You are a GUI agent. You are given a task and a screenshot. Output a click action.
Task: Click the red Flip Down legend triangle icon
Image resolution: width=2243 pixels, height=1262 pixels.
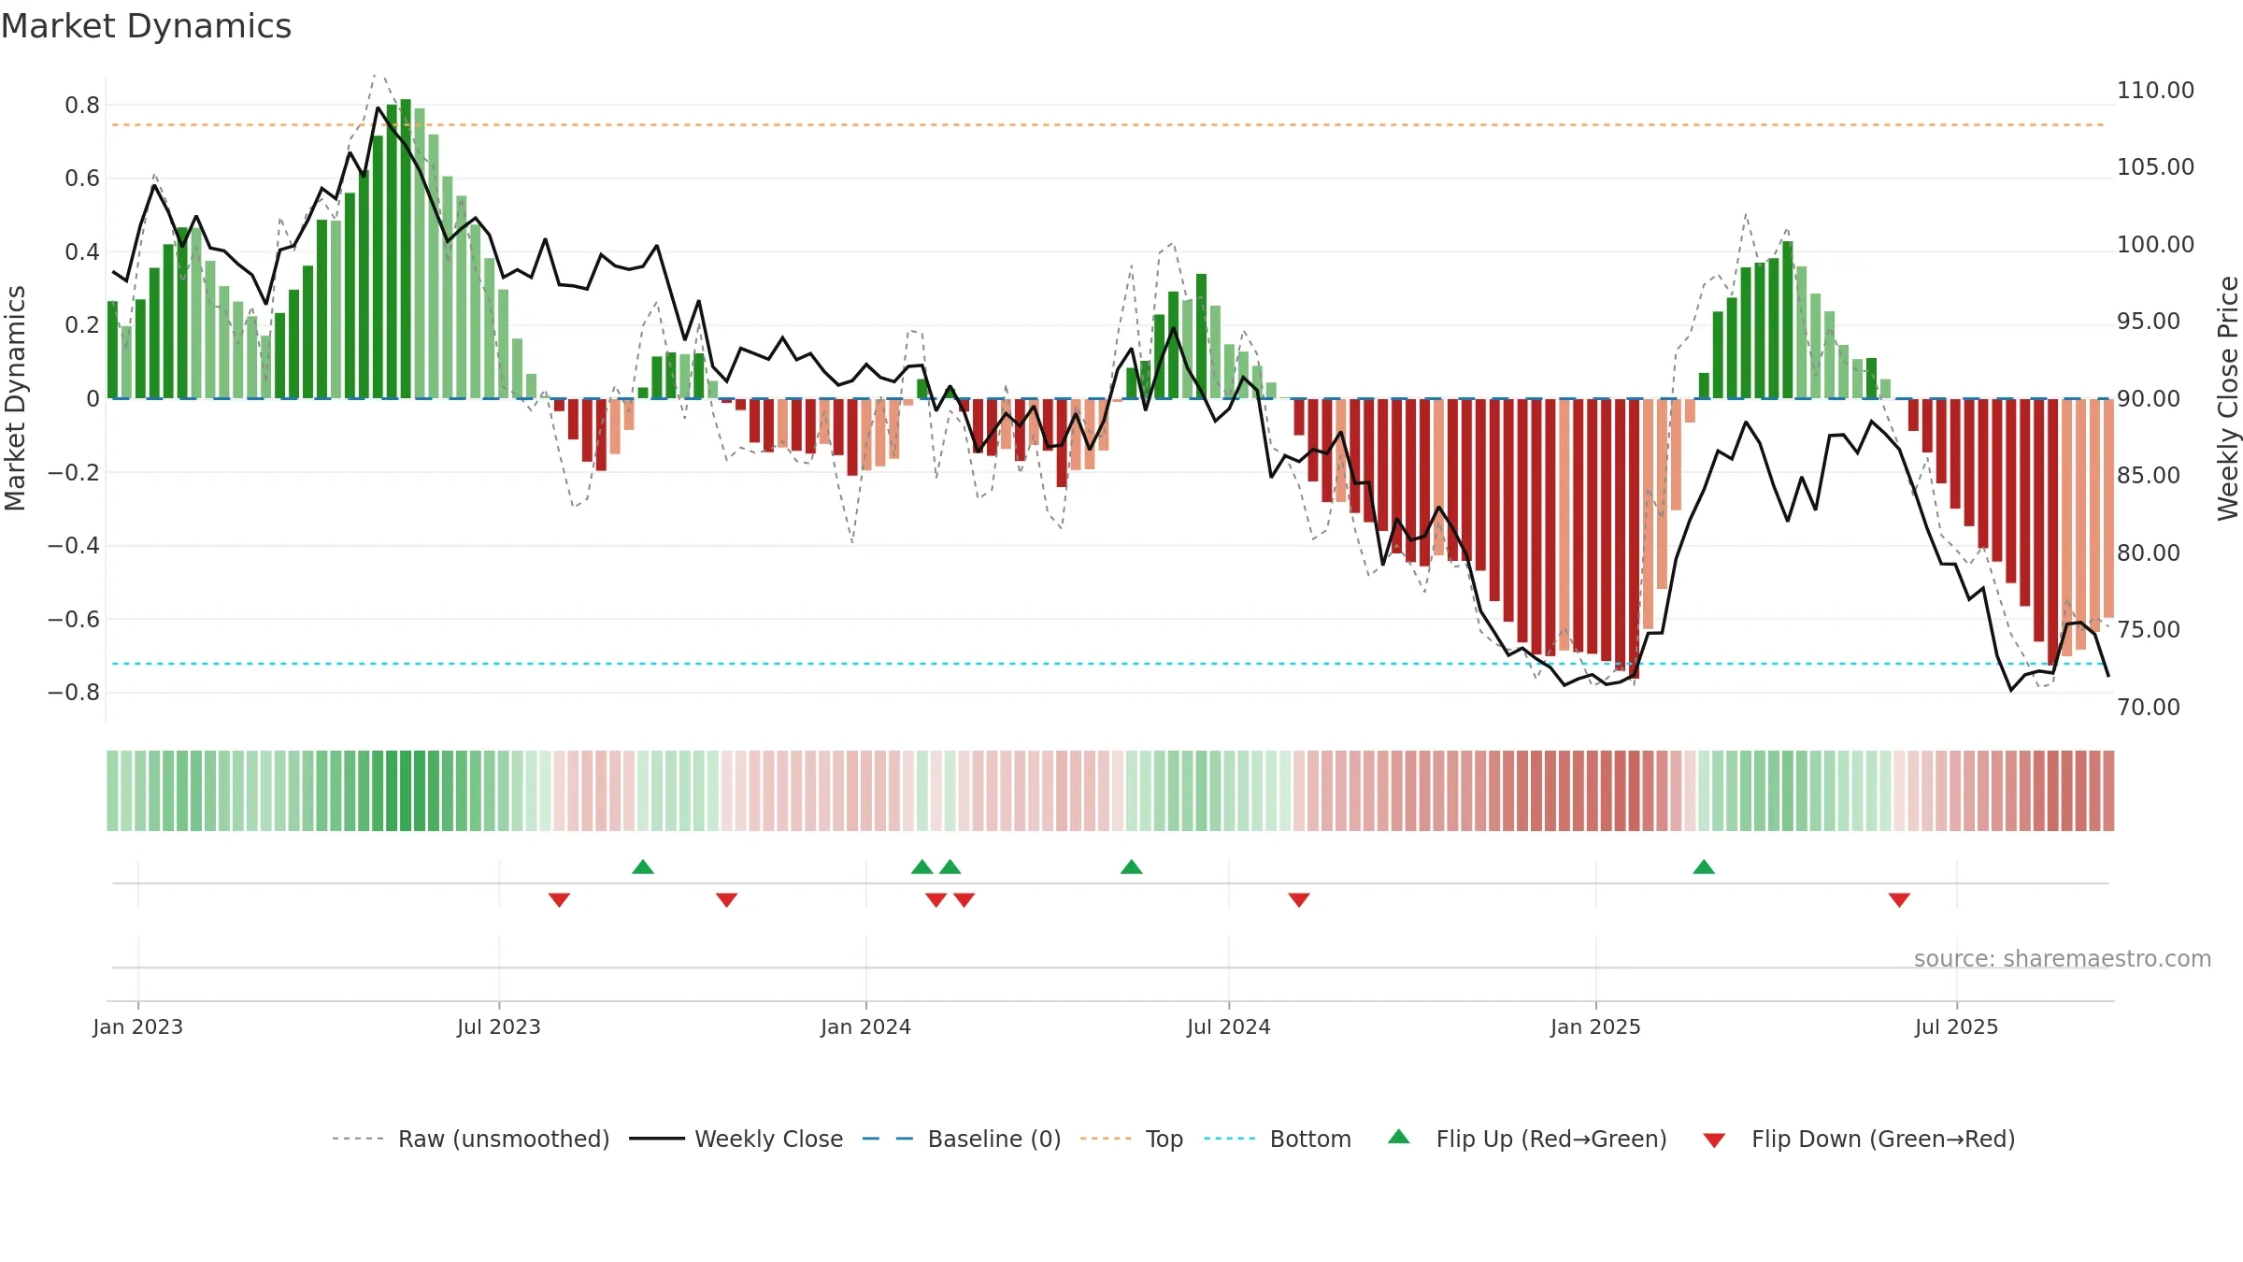(x=1714, y=1140)
